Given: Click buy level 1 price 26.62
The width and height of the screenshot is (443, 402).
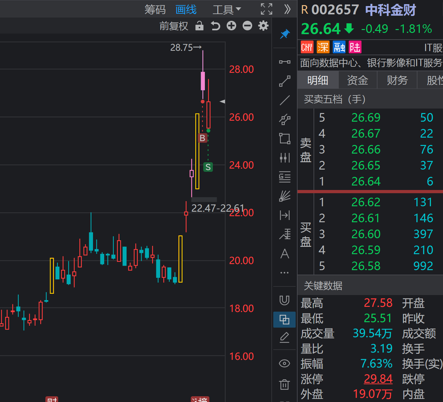Looking at the screenshot, I should click(x=366, y=202).
